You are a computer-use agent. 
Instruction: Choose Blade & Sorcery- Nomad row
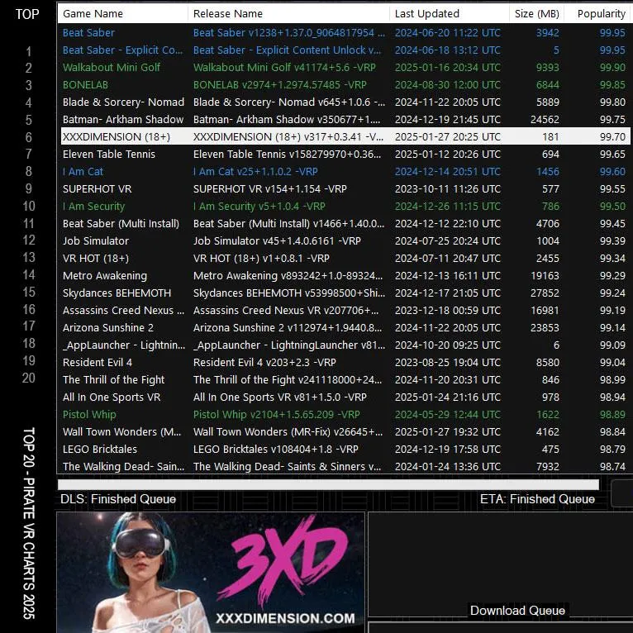click(x=123, y=102)
